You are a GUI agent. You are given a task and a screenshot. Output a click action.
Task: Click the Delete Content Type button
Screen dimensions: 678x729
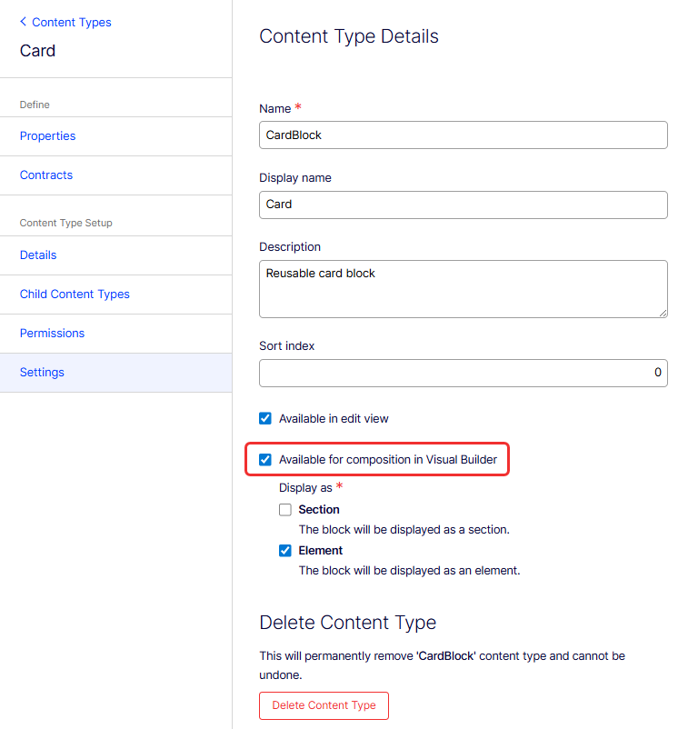coord(324,705)
